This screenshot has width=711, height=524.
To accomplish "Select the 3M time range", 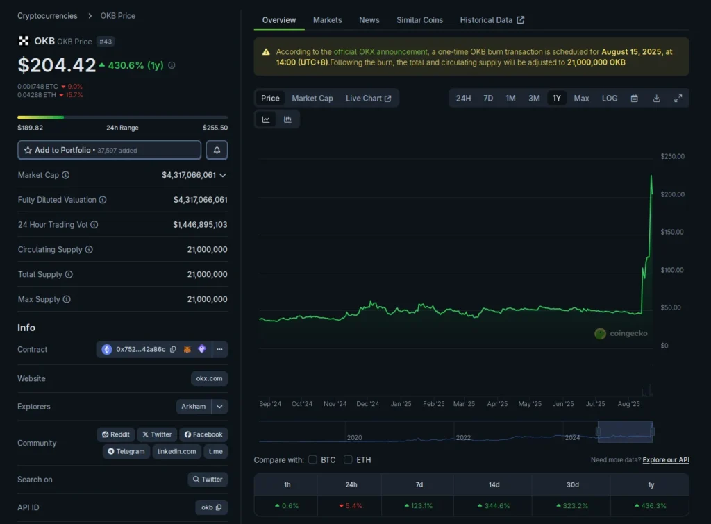I will coord(534,99).
